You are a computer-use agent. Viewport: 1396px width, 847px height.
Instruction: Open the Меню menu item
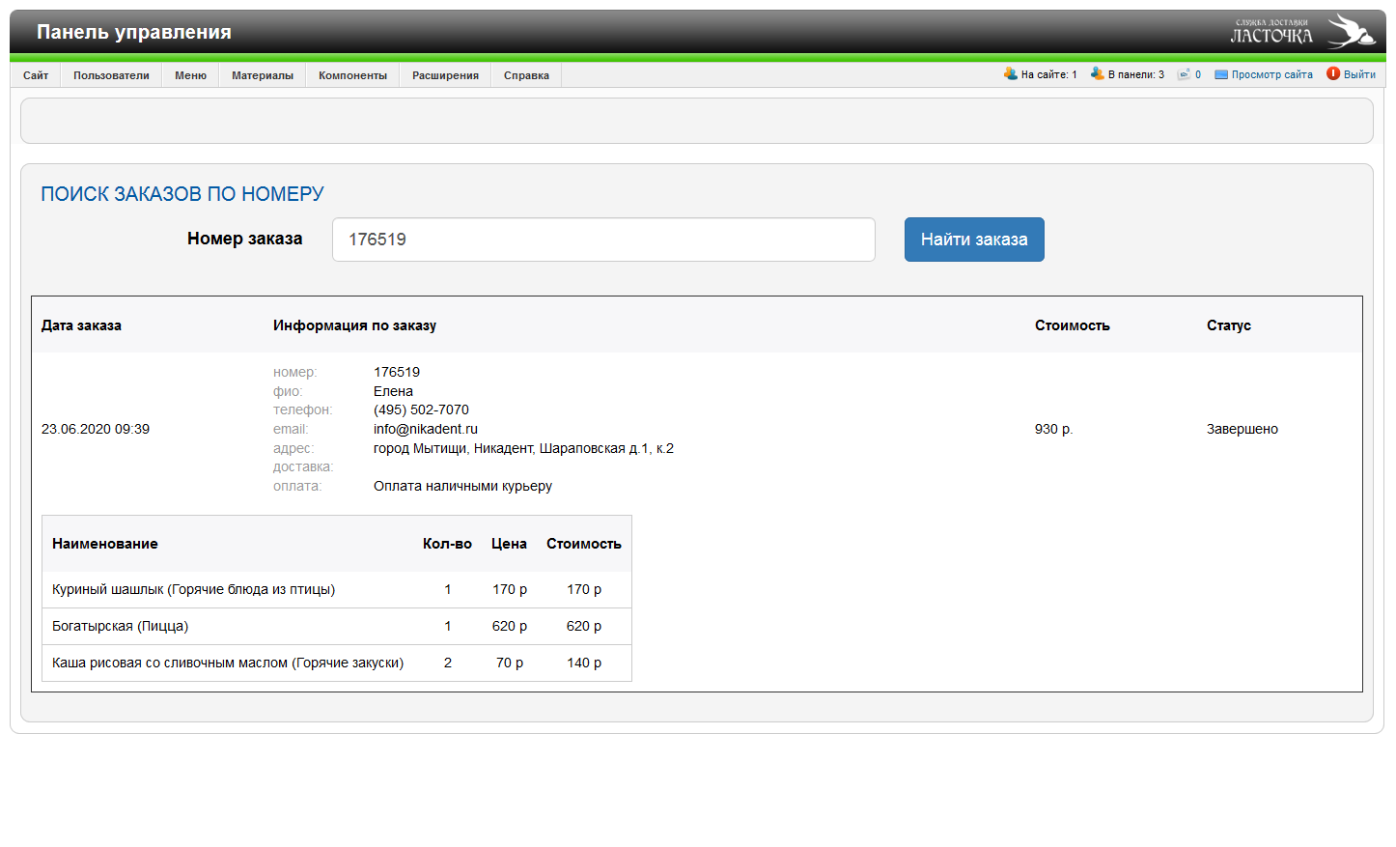pyautogui.click(x=190, y=75)
